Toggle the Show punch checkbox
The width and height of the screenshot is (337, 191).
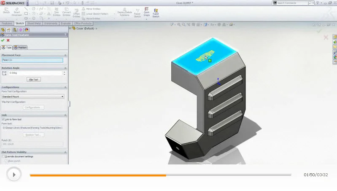click(x=6, y=161)
